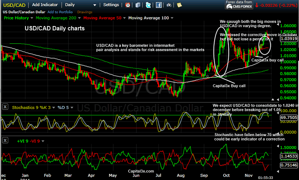The width and height of the screenshot is (299, 180).
Task: Click the alarm clock alert icon
Action: [128, 5]
